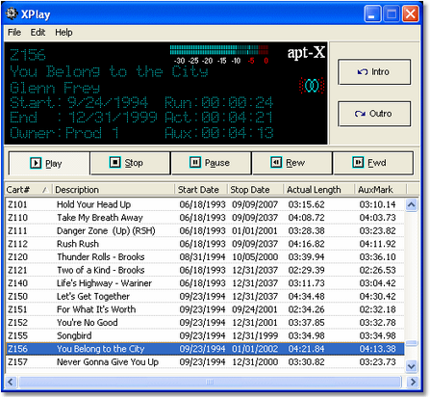
Task: Jump to the Intro marker
Action: tap(374, 72)
